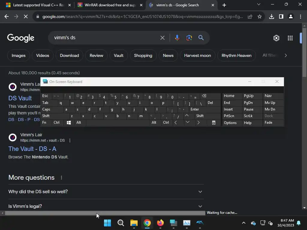Click the Enter key on the On-Screen Keyboard

pos(204,109)
